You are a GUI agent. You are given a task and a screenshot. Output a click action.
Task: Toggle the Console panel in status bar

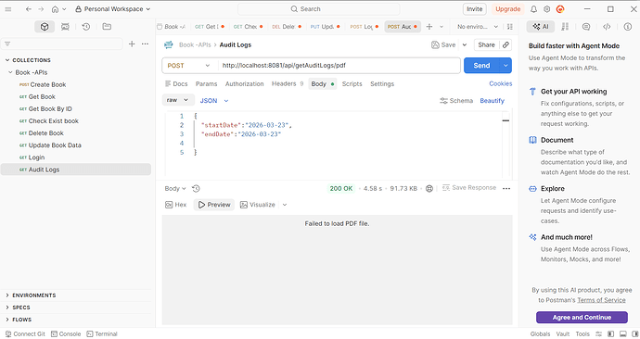(66, 333)
